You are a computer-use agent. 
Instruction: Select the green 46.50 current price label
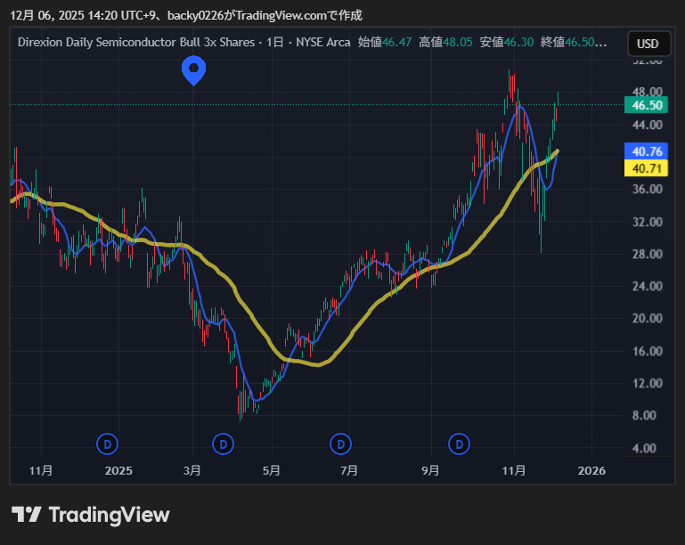coord(646,105)
